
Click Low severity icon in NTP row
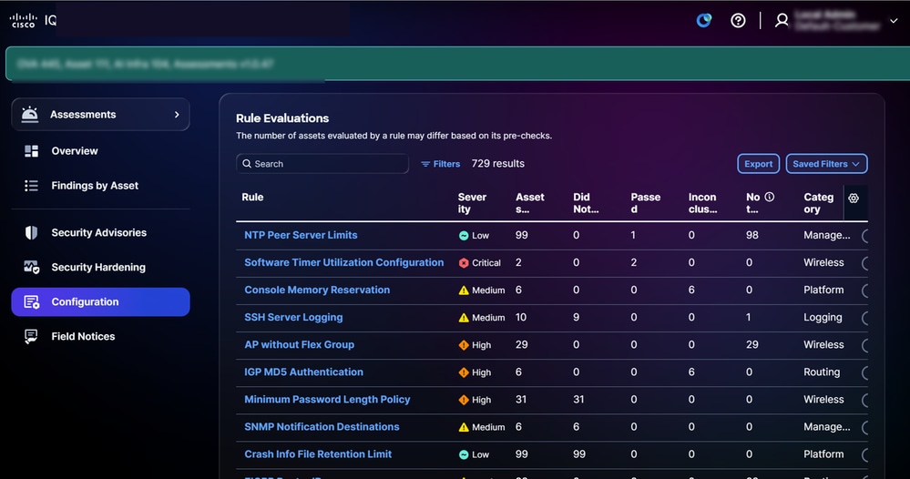click(x=464, y=236)
